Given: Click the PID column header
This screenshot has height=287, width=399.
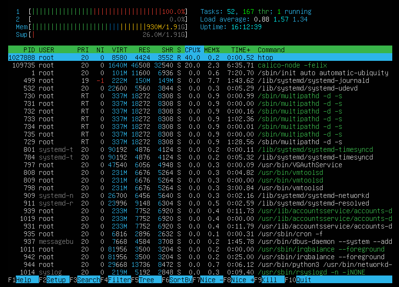Looking at the screenshot, I should [29, 50].
